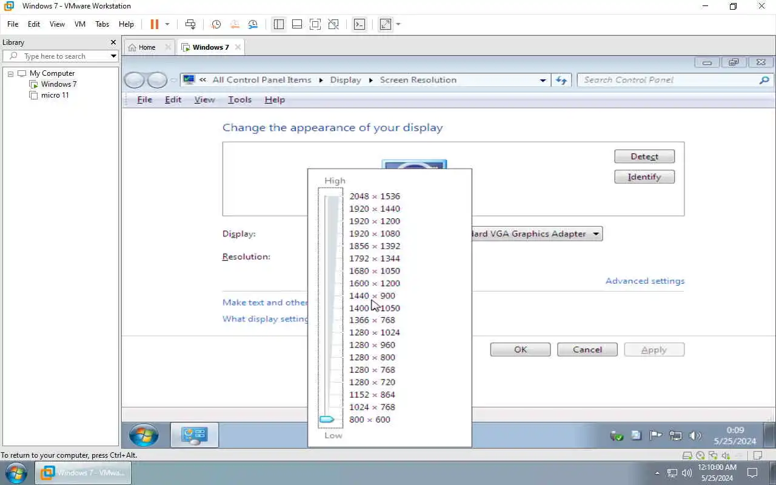Screen dimensions: 776x485
Task: Refresh the Screen Resolution page
Action: [561, 80]
